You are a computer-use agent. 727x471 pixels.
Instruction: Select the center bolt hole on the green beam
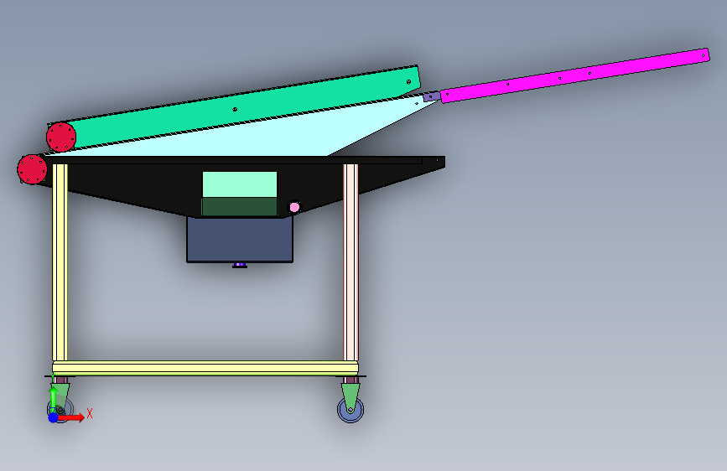[235, 110]
